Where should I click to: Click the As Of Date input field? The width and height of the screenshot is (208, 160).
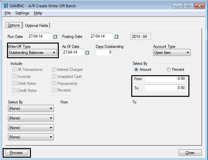73,52
